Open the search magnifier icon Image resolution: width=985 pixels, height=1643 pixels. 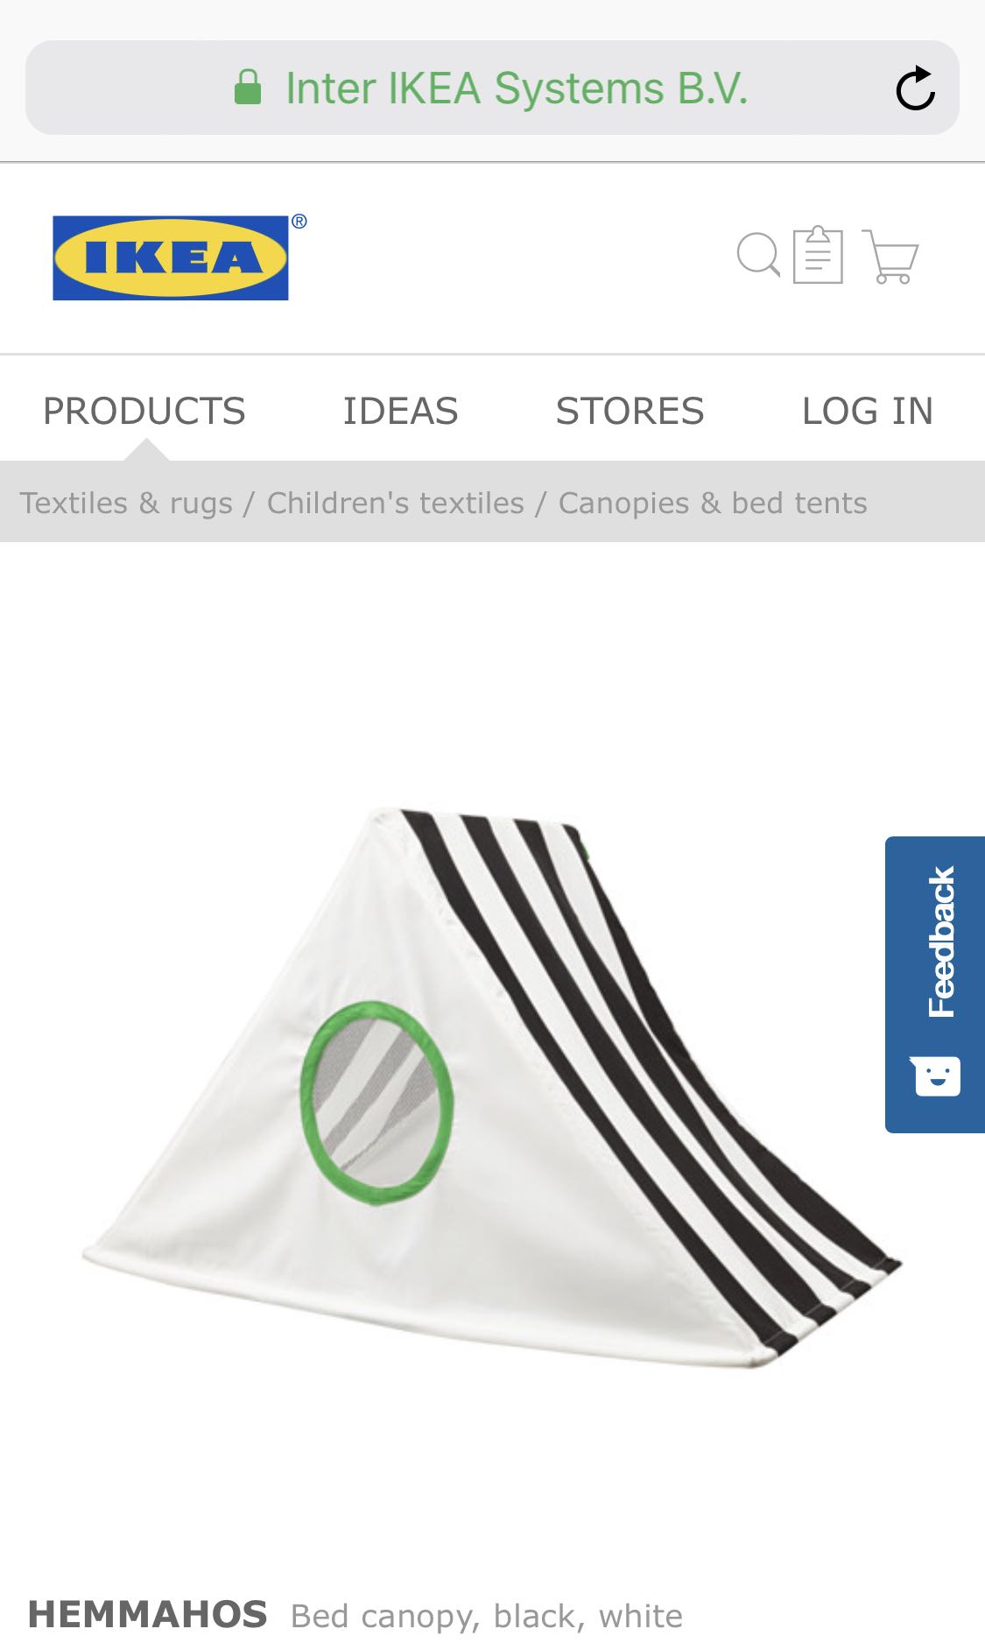[758, 255]
